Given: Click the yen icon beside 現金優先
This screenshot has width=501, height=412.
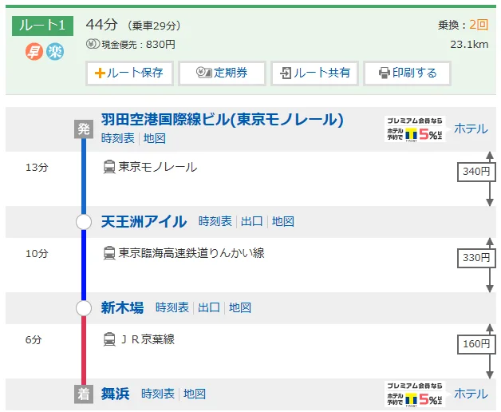Looking at the screenshot, I should (93, 44).
